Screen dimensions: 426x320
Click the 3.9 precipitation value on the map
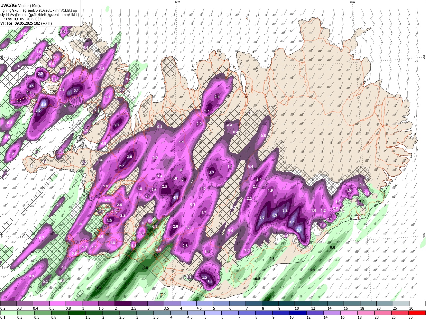[x=38, y=110]
